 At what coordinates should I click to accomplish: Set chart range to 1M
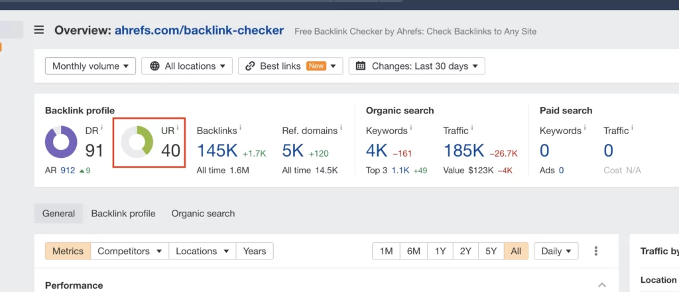point(387,251)
